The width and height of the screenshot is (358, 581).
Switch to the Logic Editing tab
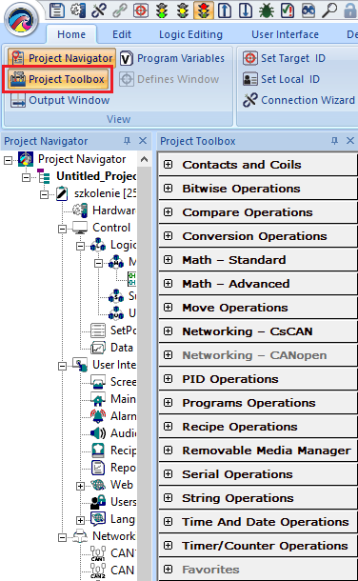190,34
